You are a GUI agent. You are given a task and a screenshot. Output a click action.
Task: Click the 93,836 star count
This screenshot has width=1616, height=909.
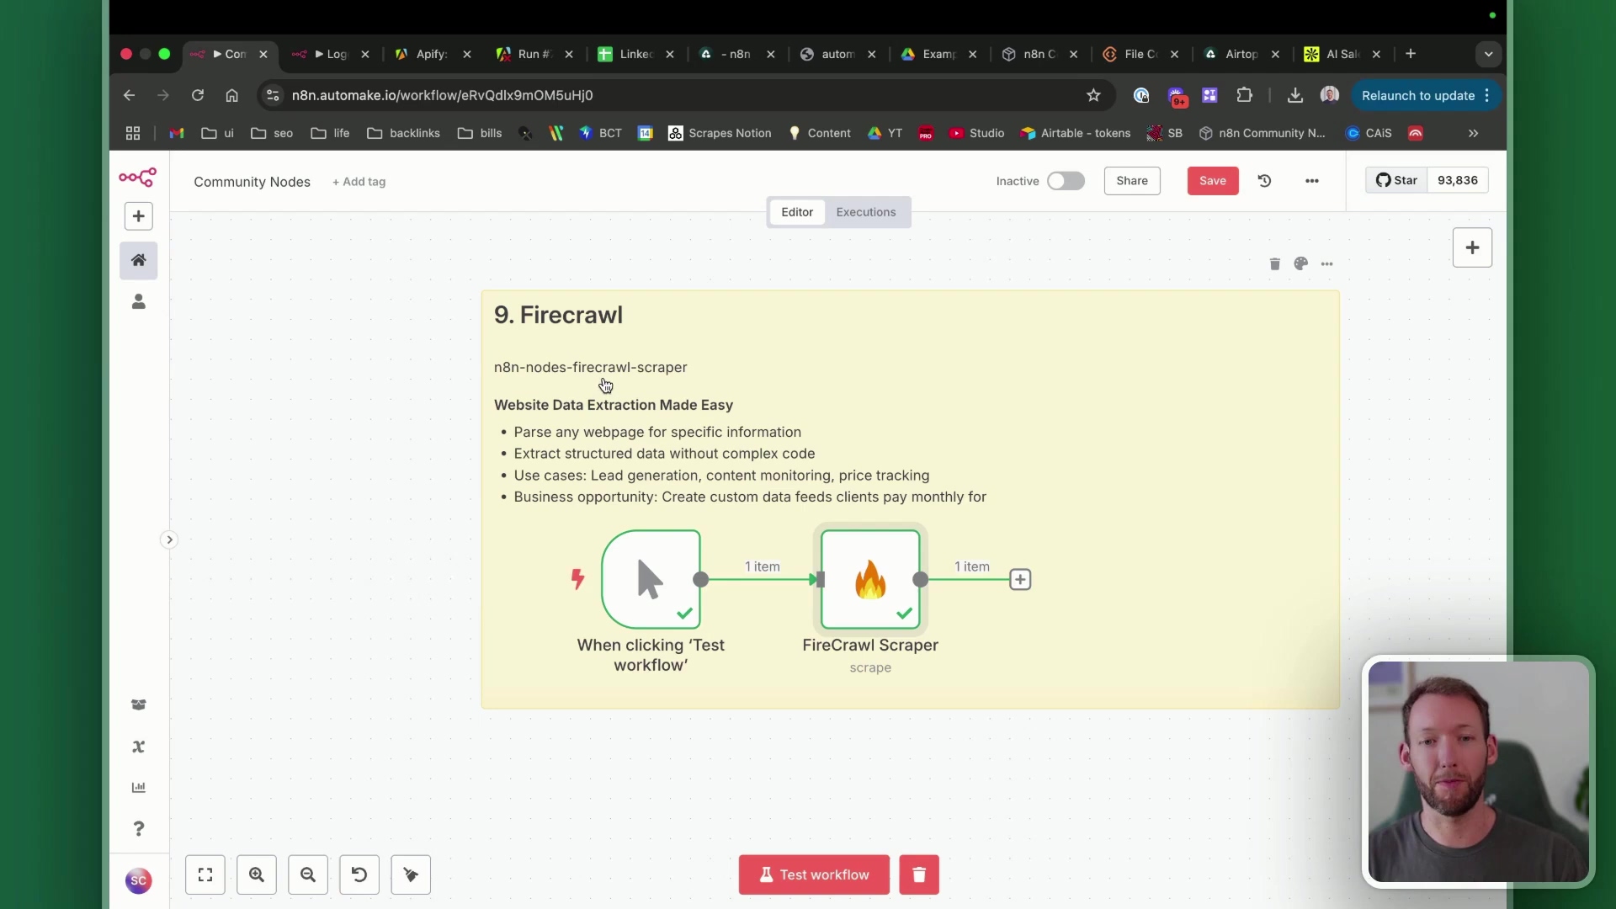[x=1458, y=180]
